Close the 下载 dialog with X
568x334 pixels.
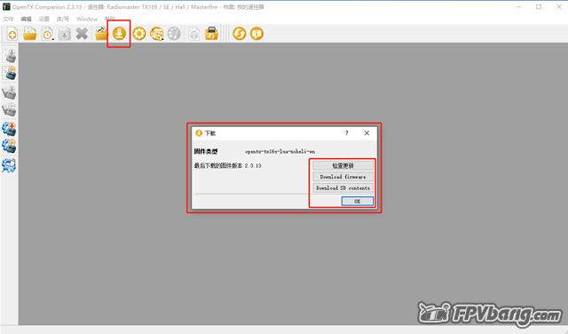(367, 133)
